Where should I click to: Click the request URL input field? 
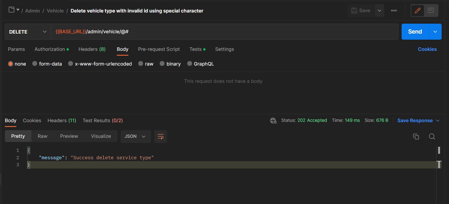tap(224, 31)
